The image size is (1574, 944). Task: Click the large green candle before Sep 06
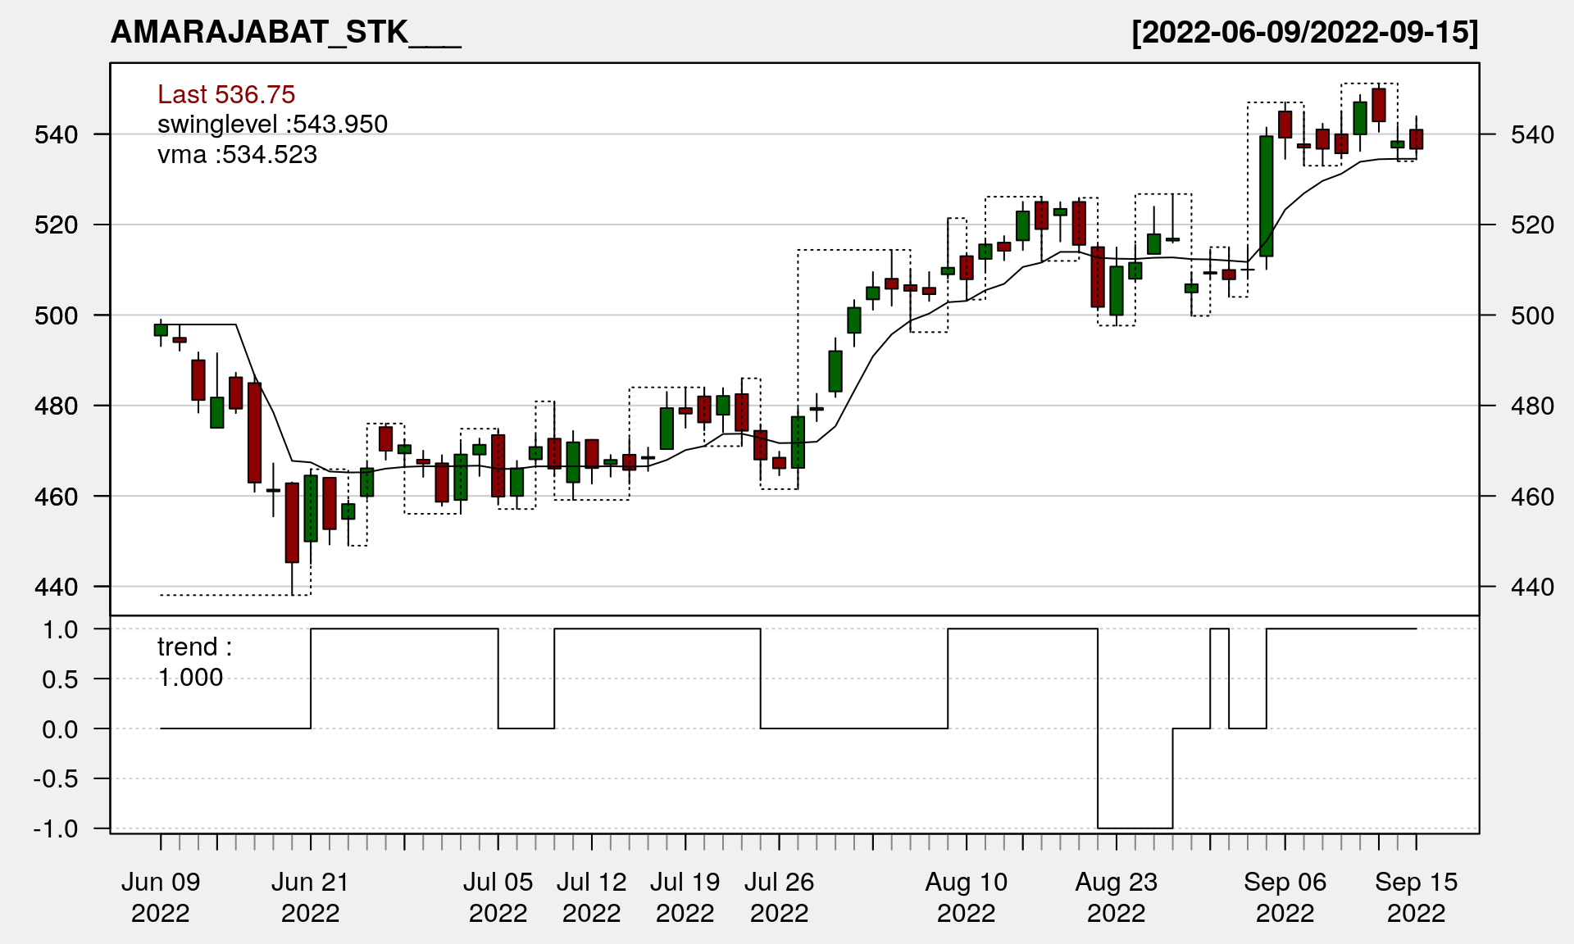1267,197
